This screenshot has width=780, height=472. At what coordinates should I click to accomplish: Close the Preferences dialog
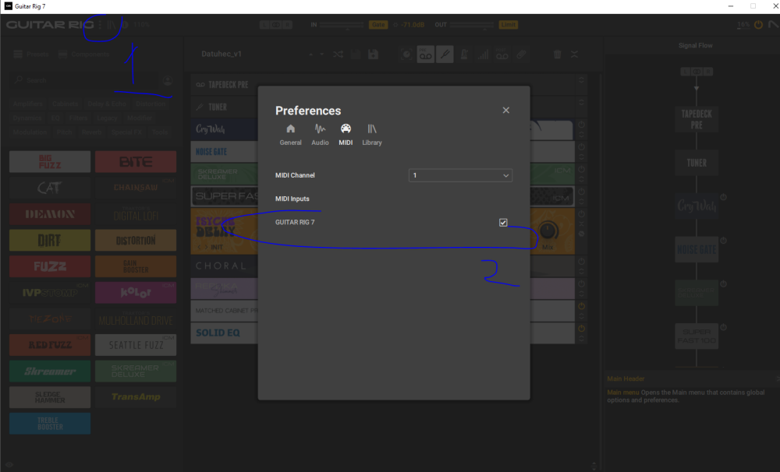click(506, 111)
